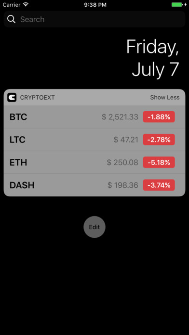Screen dimensions: 189x335
Task: Tap the -2.78% LTC change badge
Action: 159,140
